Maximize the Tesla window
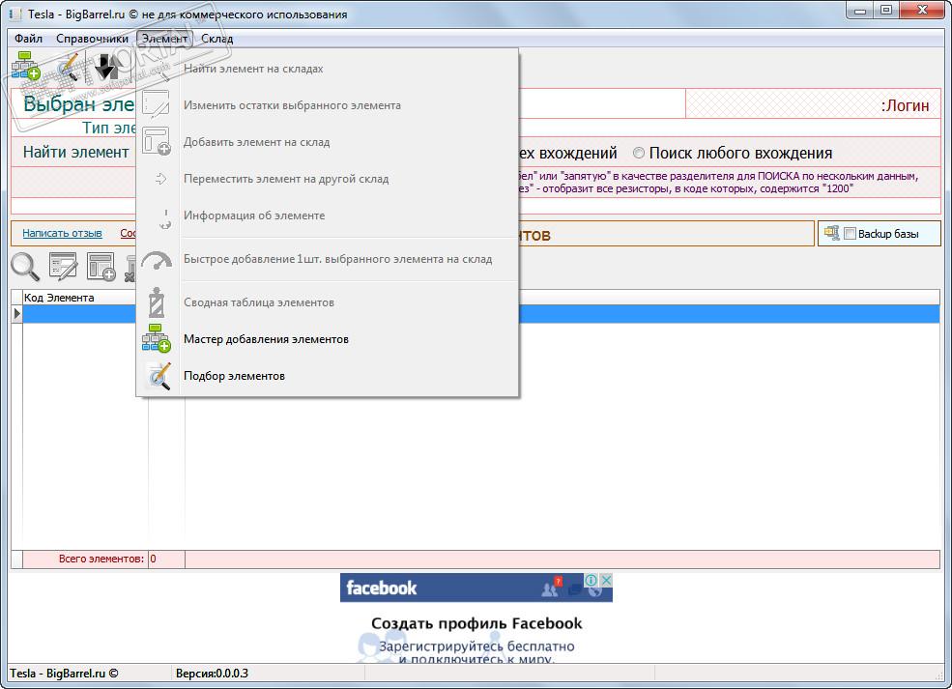Viewport: 952px width, 689px height. [x=886, y=11]
